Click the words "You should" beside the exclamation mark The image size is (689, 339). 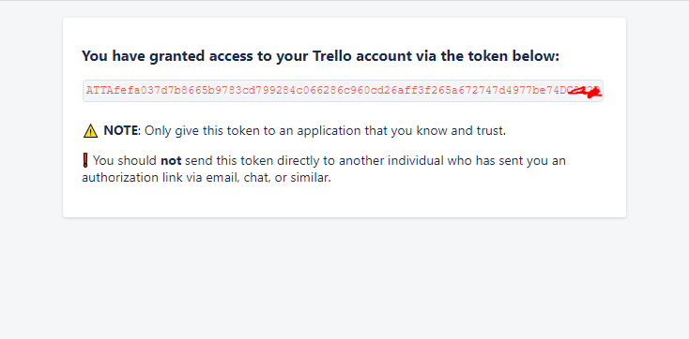[x=125, y=161]
